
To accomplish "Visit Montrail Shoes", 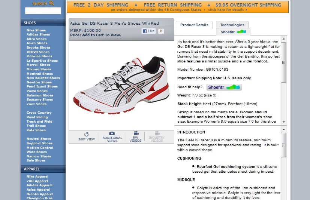I will [x=40, y=74].
